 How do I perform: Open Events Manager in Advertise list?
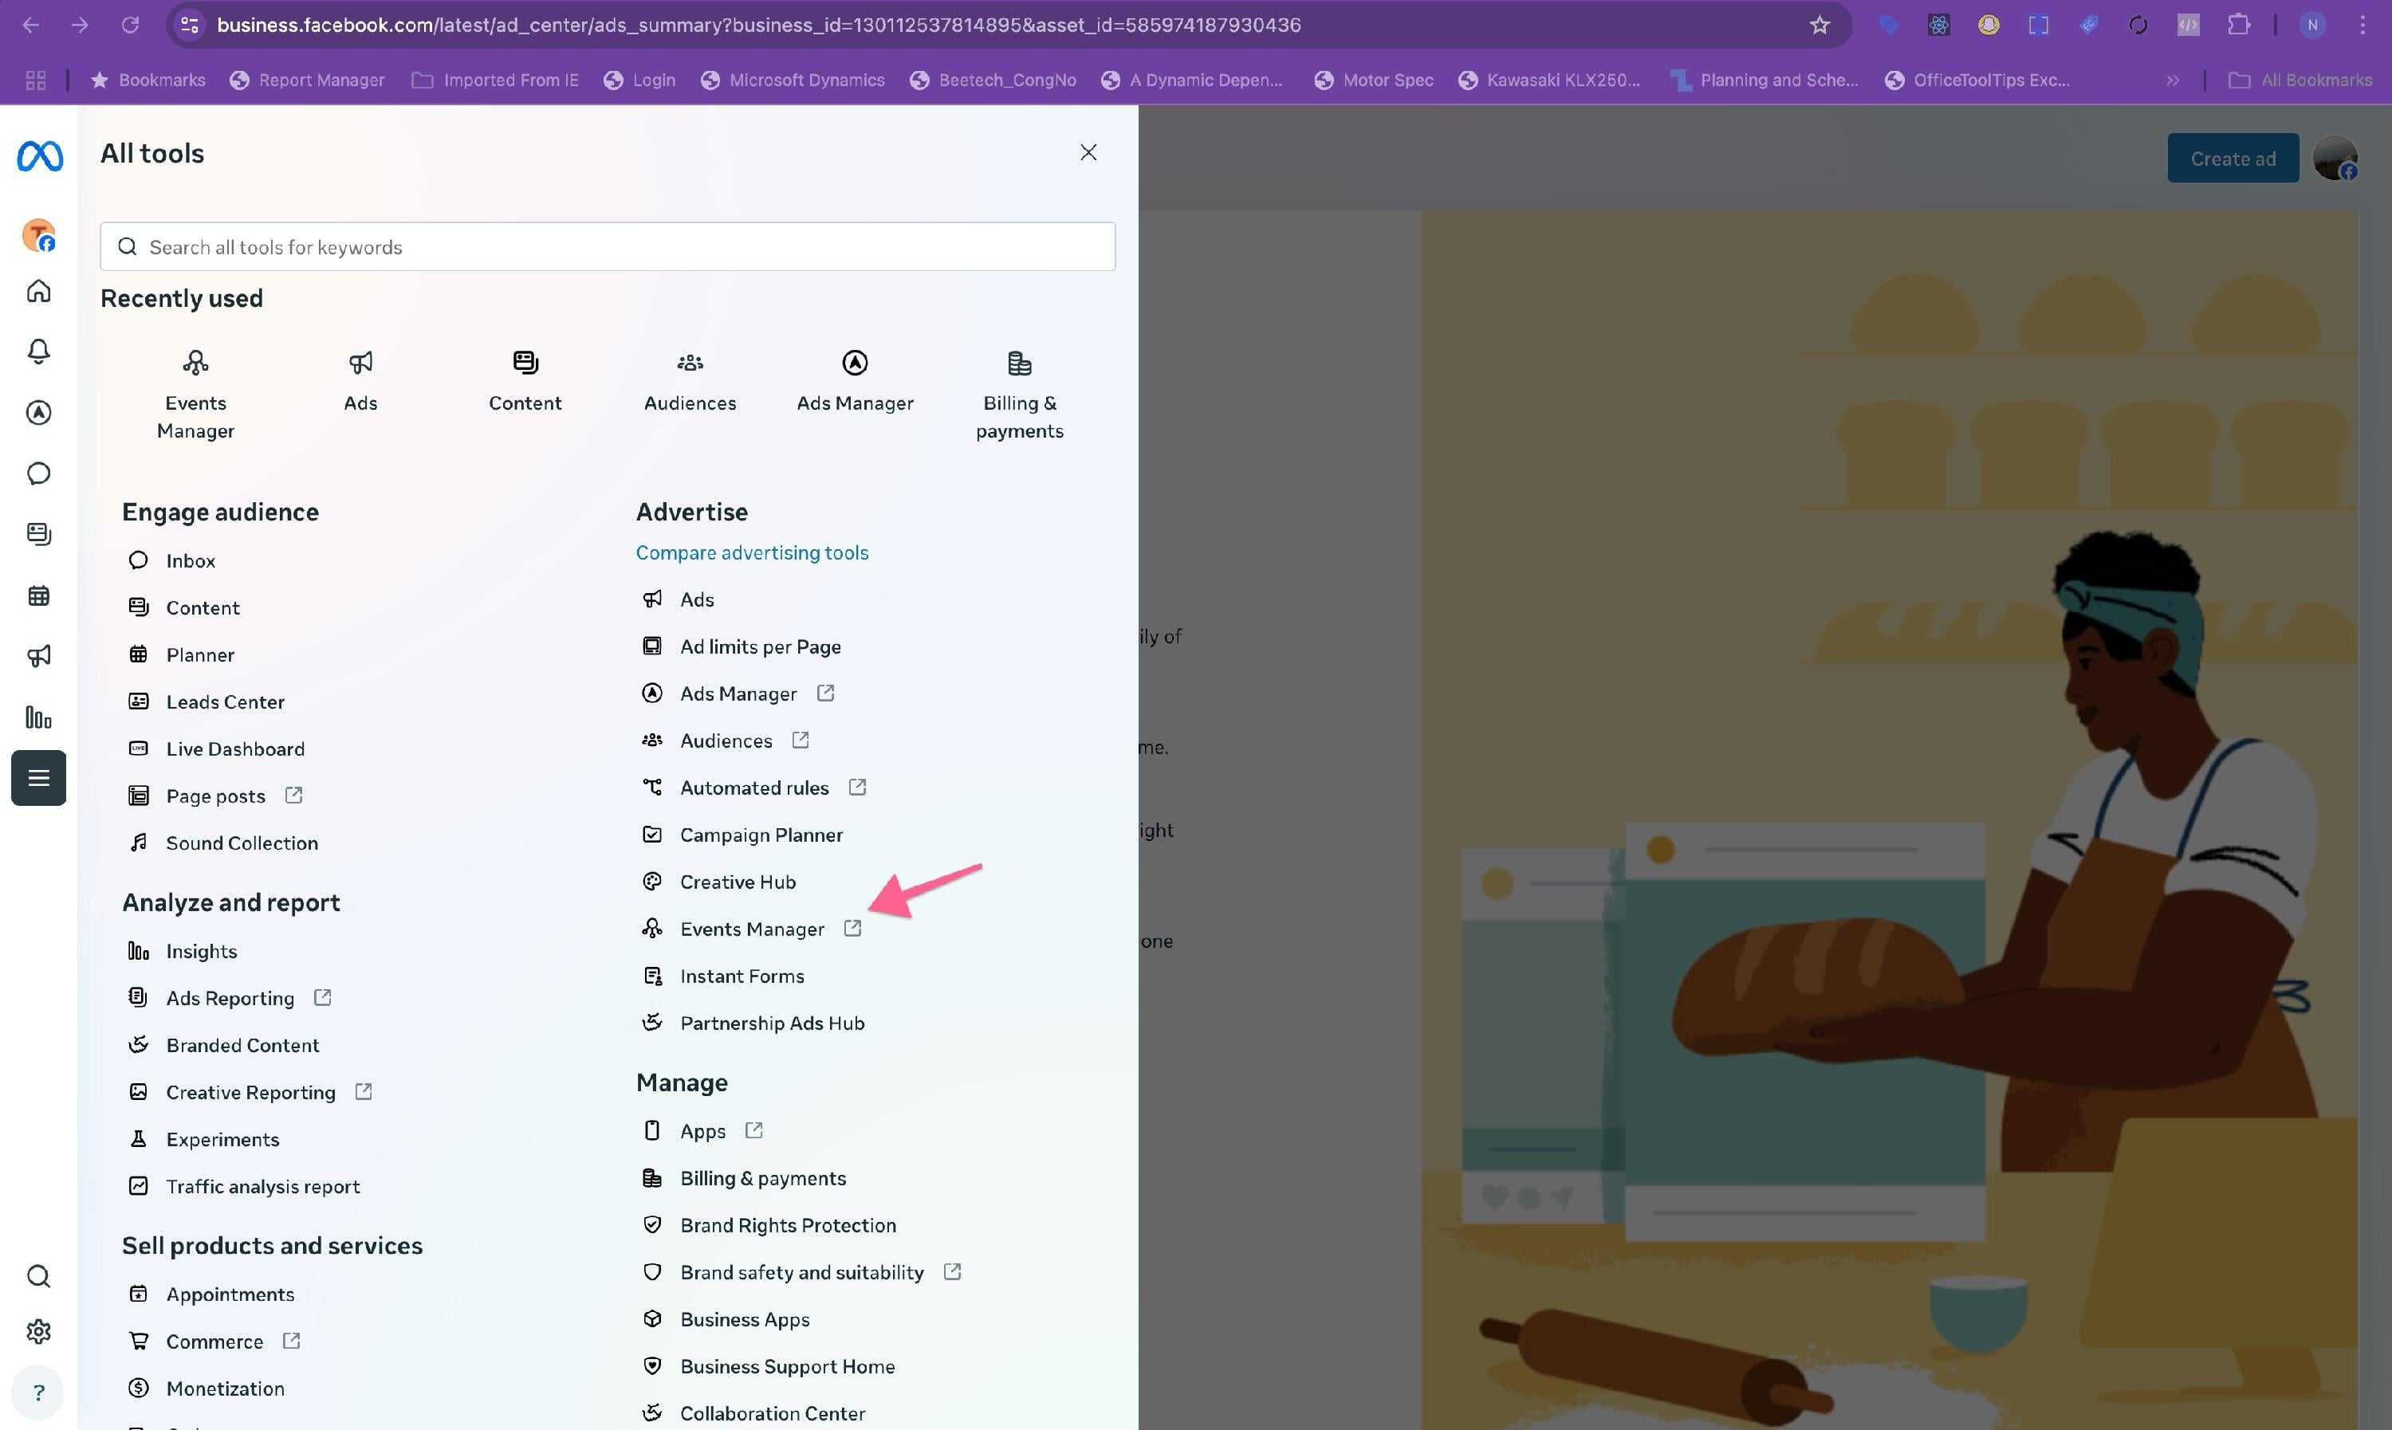(752, 929)
